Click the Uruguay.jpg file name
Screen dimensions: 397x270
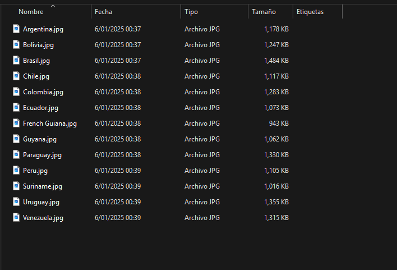pyautogui.click(x=41, y=202)
